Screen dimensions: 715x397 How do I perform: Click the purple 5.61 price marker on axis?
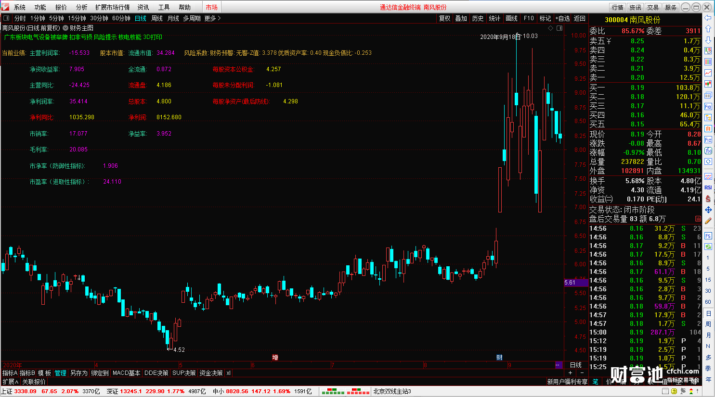[575, 283]
